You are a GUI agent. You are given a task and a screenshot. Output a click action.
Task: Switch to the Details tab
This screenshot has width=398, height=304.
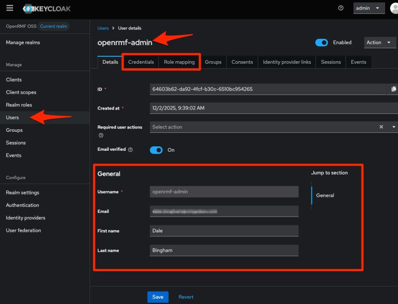tap(110, 62)
